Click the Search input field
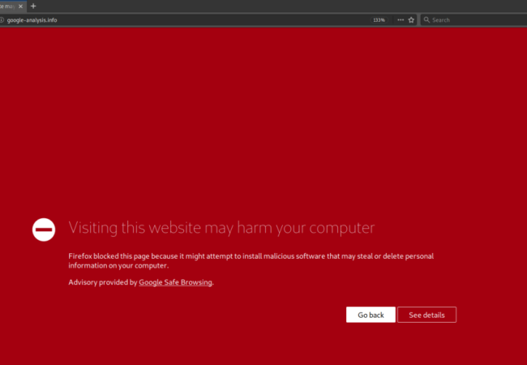 [474, 20]
